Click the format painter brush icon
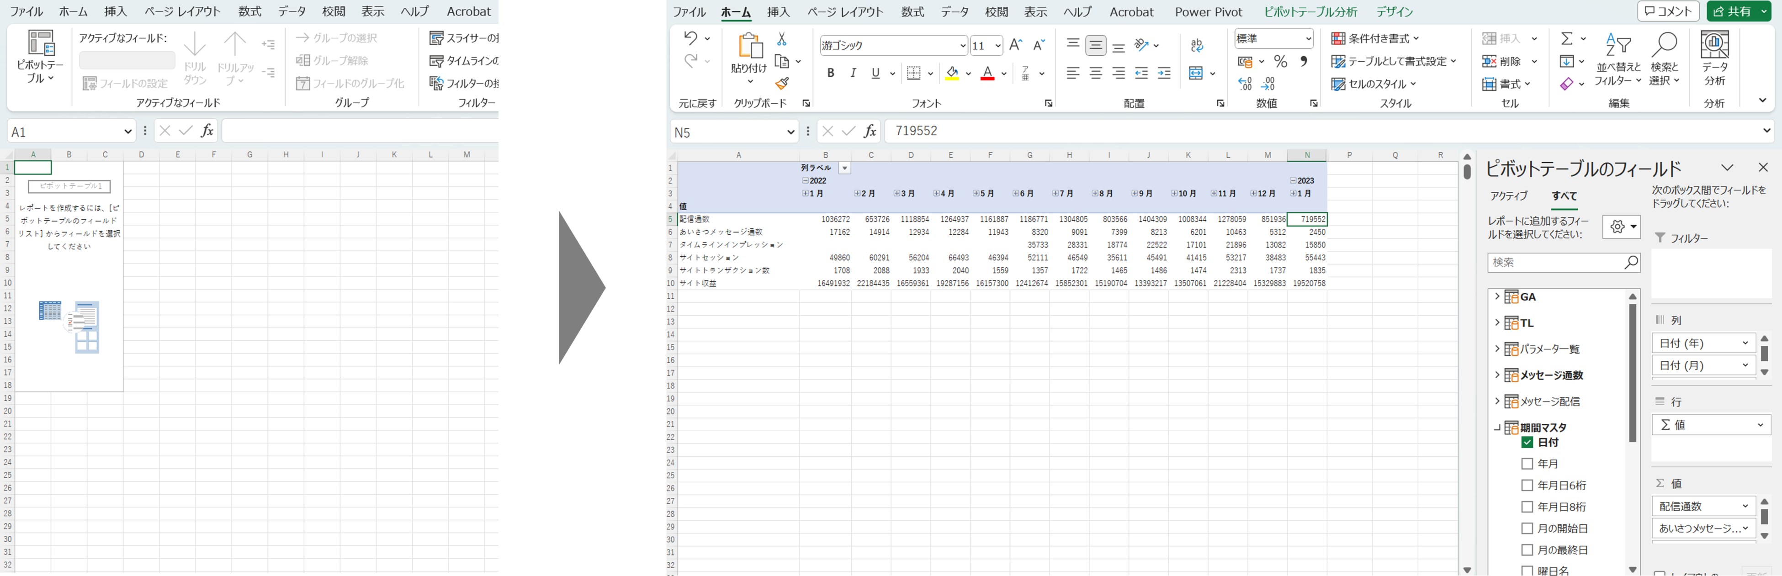This screenshot has height=576, width=1782. [x=782, y=84]
